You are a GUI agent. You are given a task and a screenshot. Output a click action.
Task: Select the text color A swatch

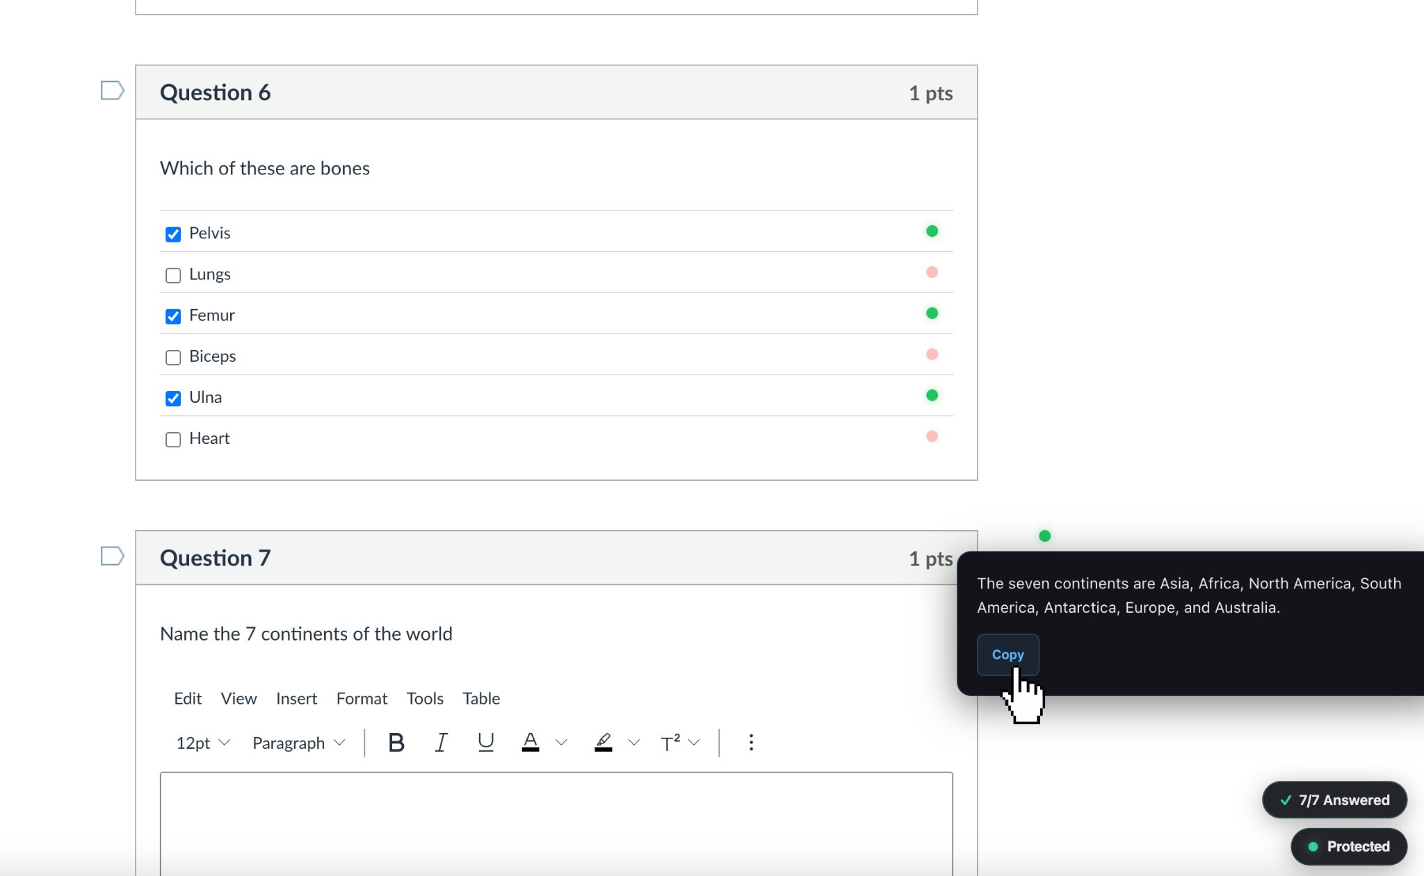coord(529,742)
